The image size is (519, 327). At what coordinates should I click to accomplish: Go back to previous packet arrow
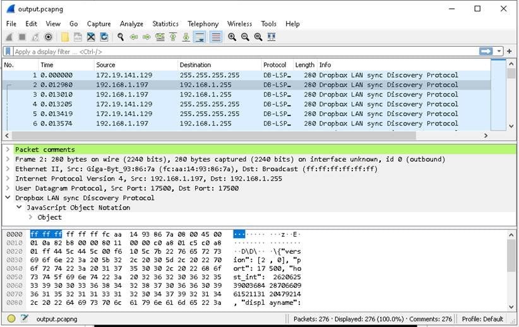tap(134, 37)
